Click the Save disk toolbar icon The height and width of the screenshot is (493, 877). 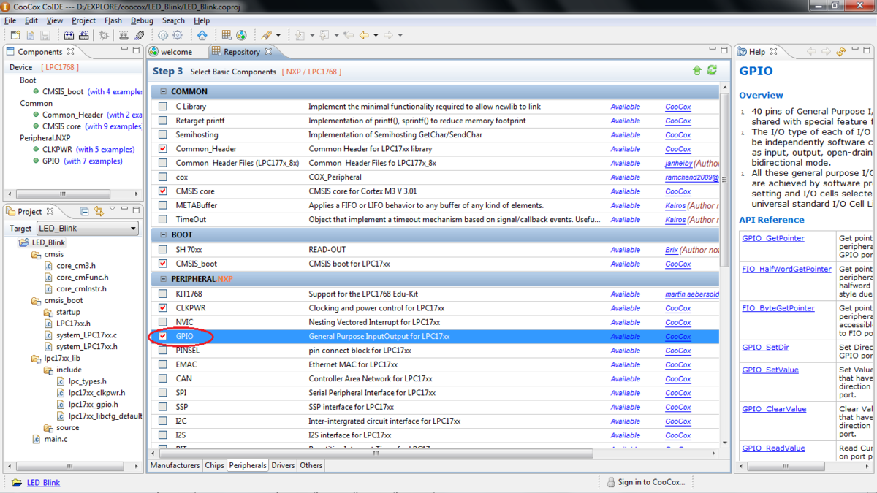click(45, 35)
